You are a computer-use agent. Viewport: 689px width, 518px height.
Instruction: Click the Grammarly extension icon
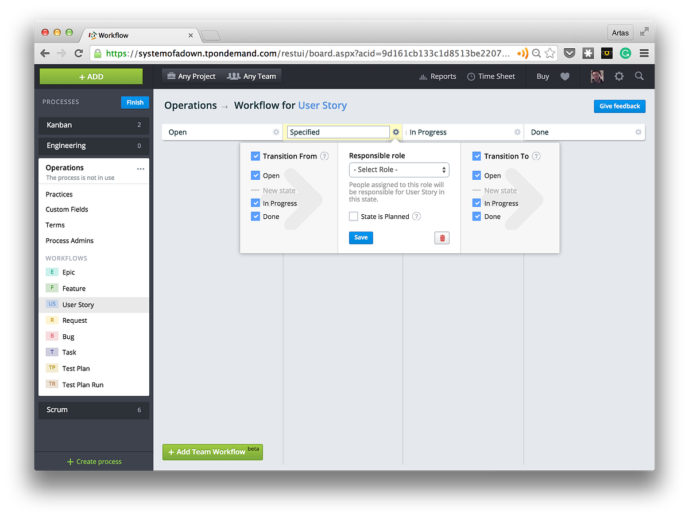coord(625,53)
